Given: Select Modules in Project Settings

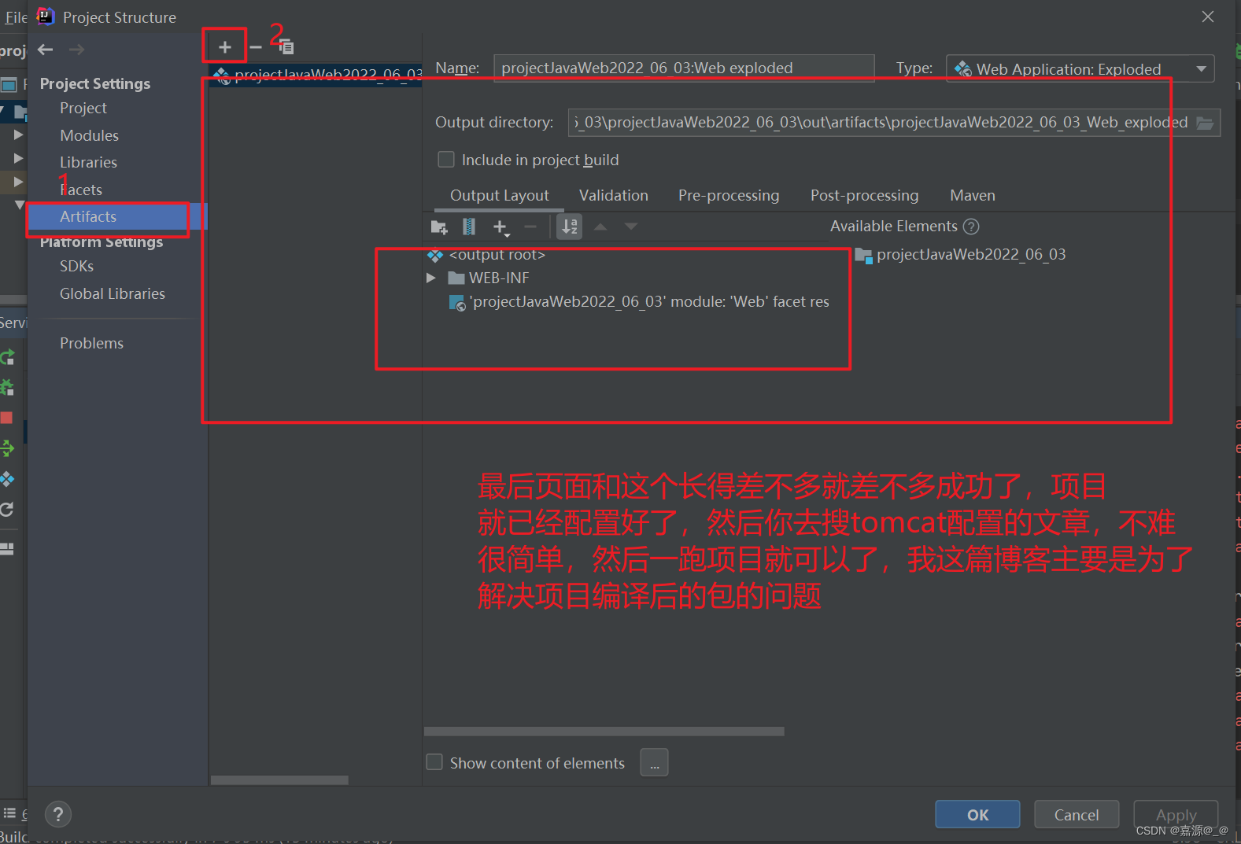Looking at the screenshot, I should (x=89, y=135).
